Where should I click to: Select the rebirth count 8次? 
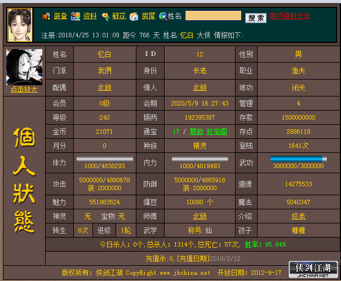coord(83,230)
